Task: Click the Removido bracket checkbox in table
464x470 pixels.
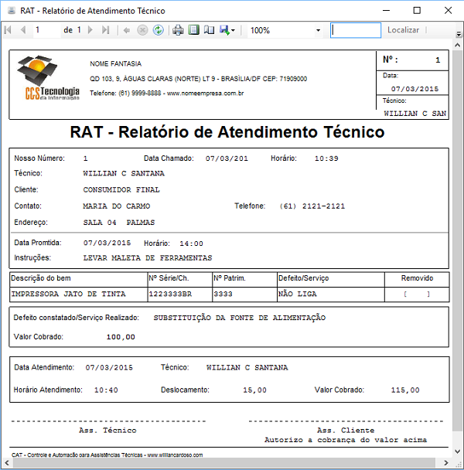Action: [x=417, y=294]
